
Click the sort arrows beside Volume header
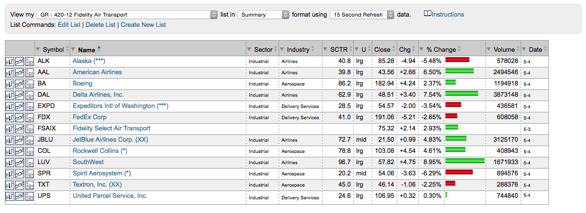518,49
